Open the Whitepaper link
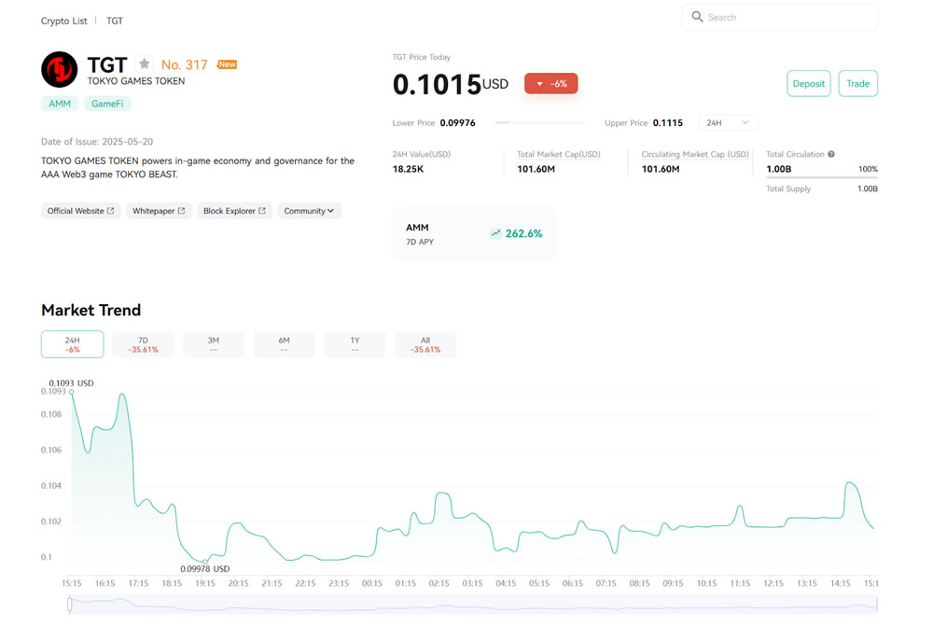This screenshot has width=933, height=641. pyautogui.click(x=159, y=211)
